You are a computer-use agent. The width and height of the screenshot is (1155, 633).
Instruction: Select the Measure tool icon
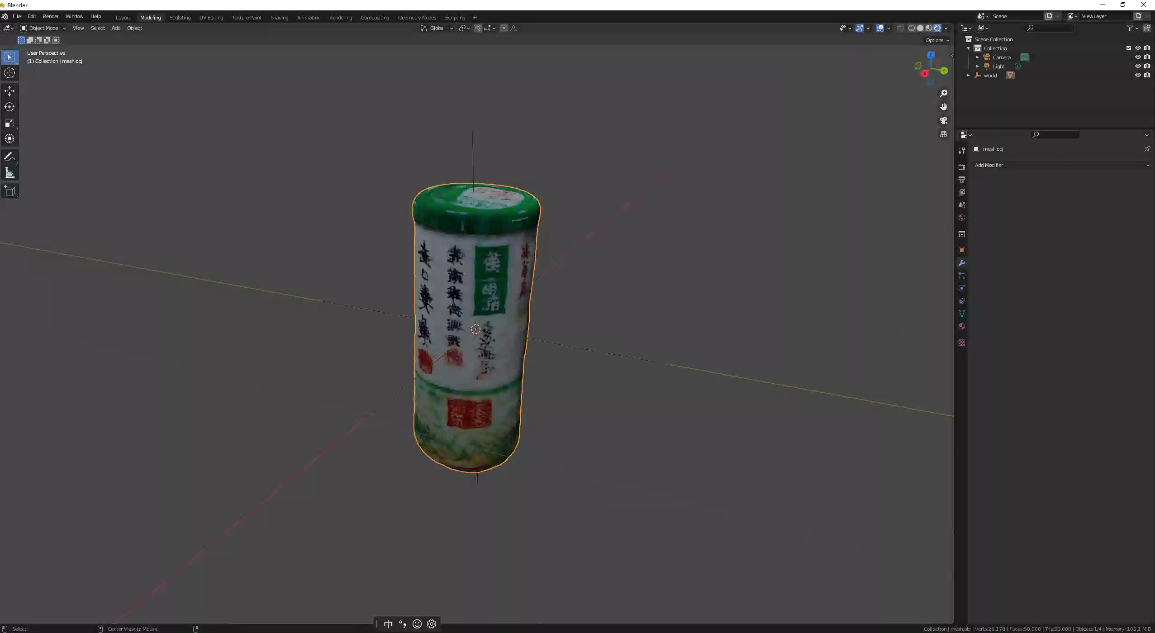[10, 173]
